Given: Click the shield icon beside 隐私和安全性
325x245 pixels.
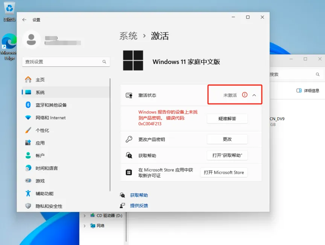Looking at the screenshot, I should 28,206.
